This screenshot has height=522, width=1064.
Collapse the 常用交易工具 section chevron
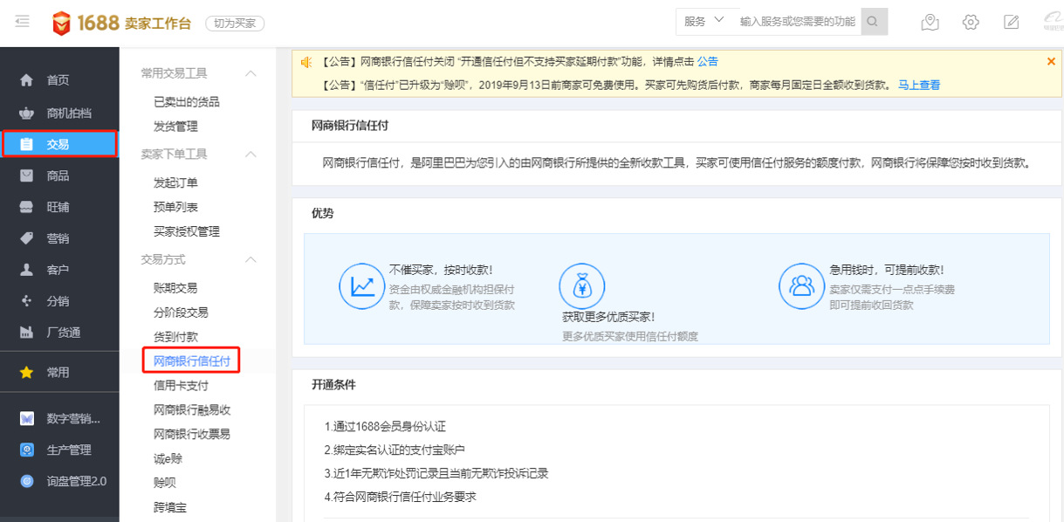(x=251, y=73)
